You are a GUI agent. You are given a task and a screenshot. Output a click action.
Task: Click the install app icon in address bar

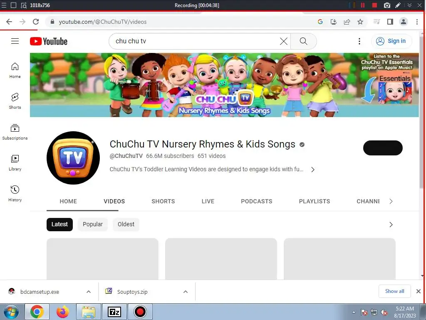(x=334, y=22)
